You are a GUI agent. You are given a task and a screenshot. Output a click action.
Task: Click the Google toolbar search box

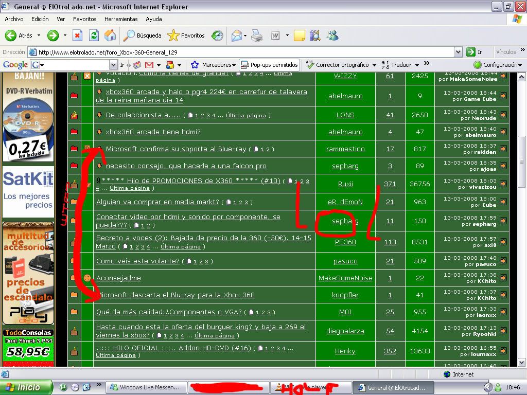coord(74,65)
